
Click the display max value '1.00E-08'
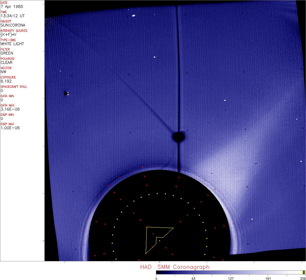pyautogui.click(x=10, y=128)
